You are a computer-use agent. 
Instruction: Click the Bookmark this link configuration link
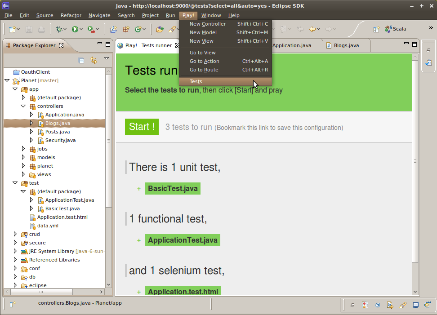click(x=279, y=128)
